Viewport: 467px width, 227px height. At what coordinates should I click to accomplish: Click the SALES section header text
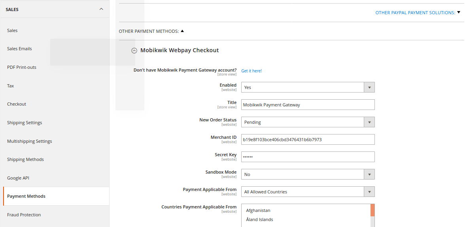12,9
